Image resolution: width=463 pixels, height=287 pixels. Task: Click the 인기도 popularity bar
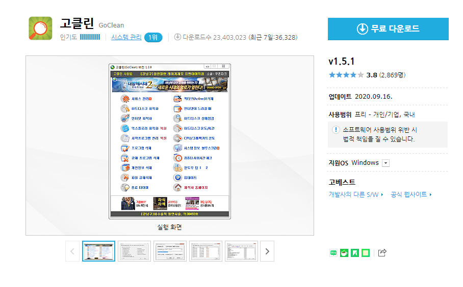click(x=90, y=37)
